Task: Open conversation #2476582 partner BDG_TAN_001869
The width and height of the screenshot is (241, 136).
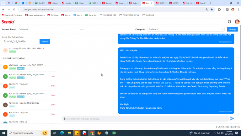Action: (x=29, y=95)
